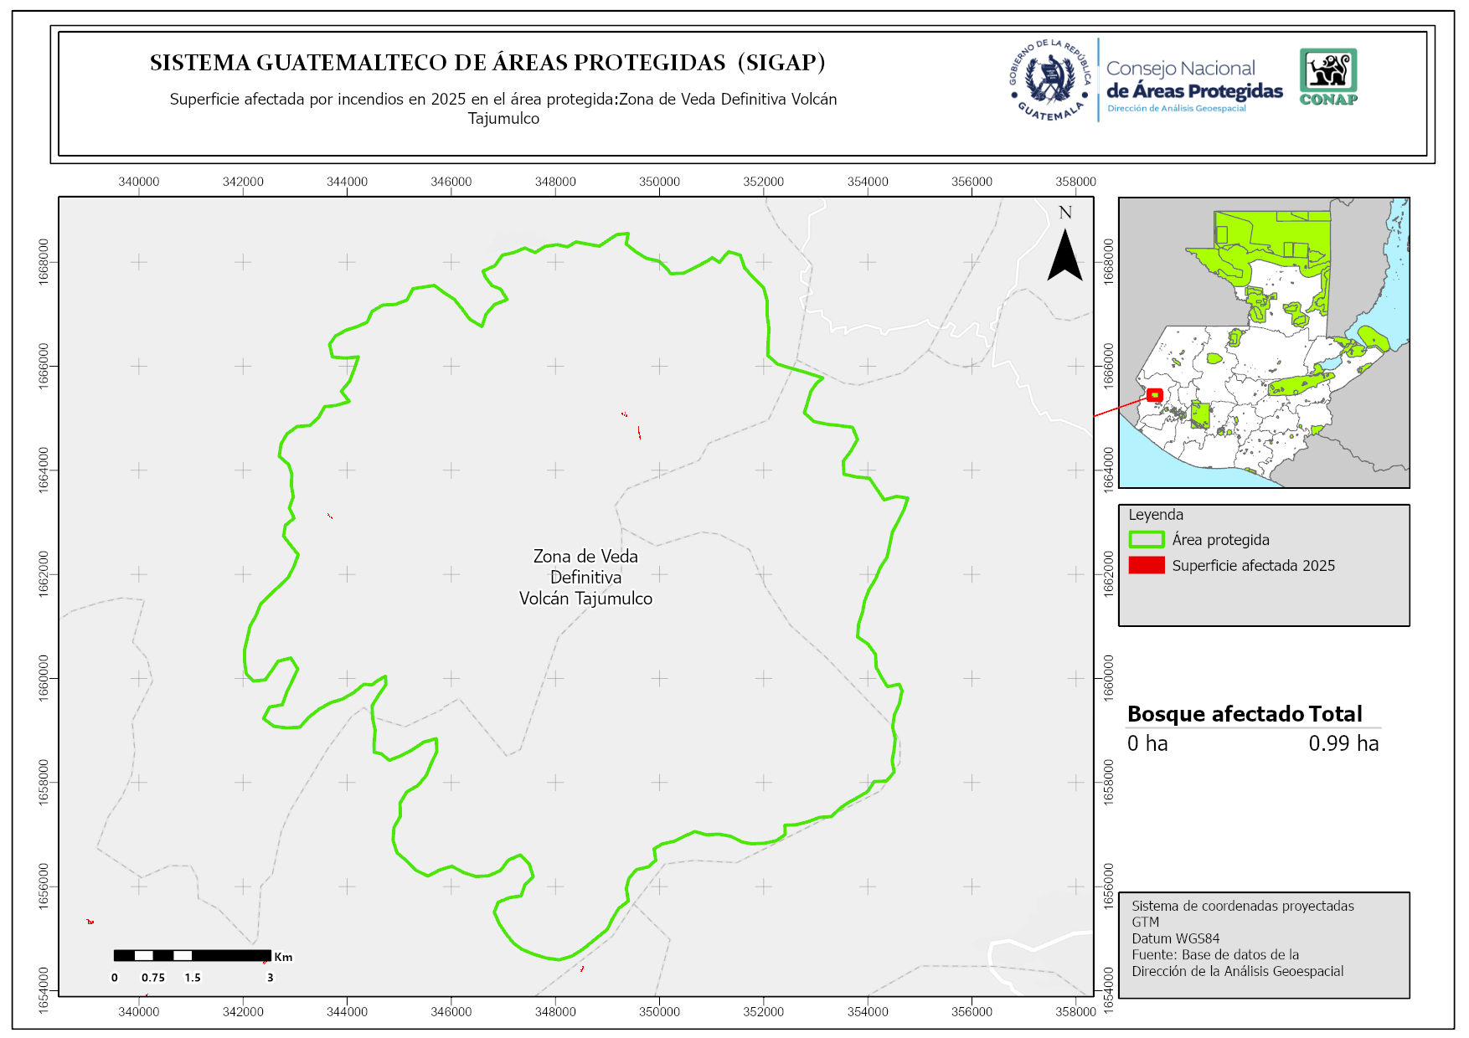Click the small red fire patch on western boundary
The width and height of the screenshot is (1469, 1038).
pyautogui.click(x=330, y=516)
